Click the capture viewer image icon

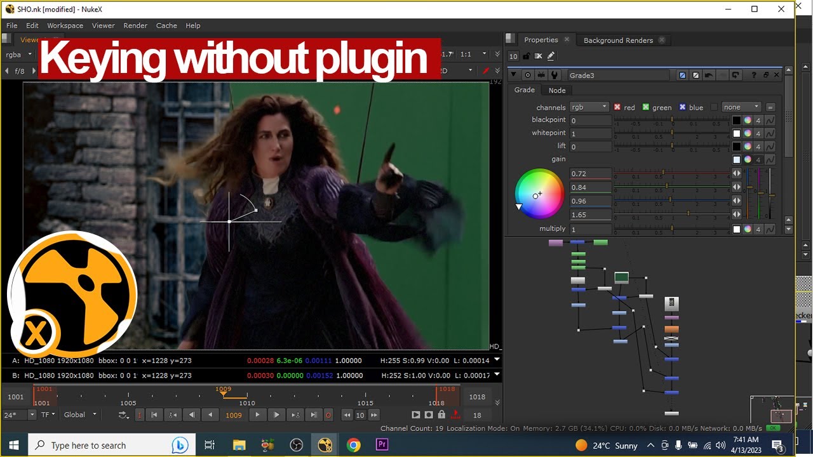429,415
